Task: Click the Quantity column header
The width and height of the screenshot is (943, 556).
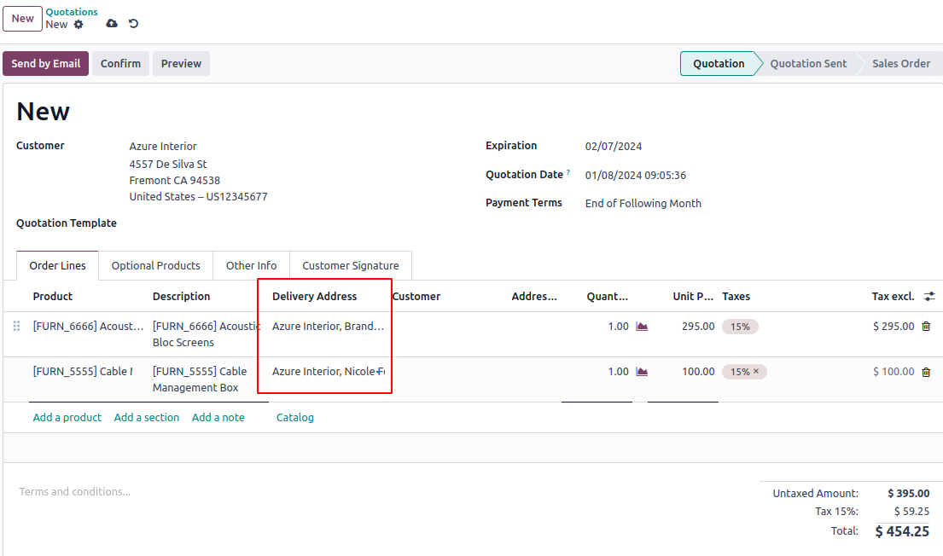Action: (x=608, y=296)
